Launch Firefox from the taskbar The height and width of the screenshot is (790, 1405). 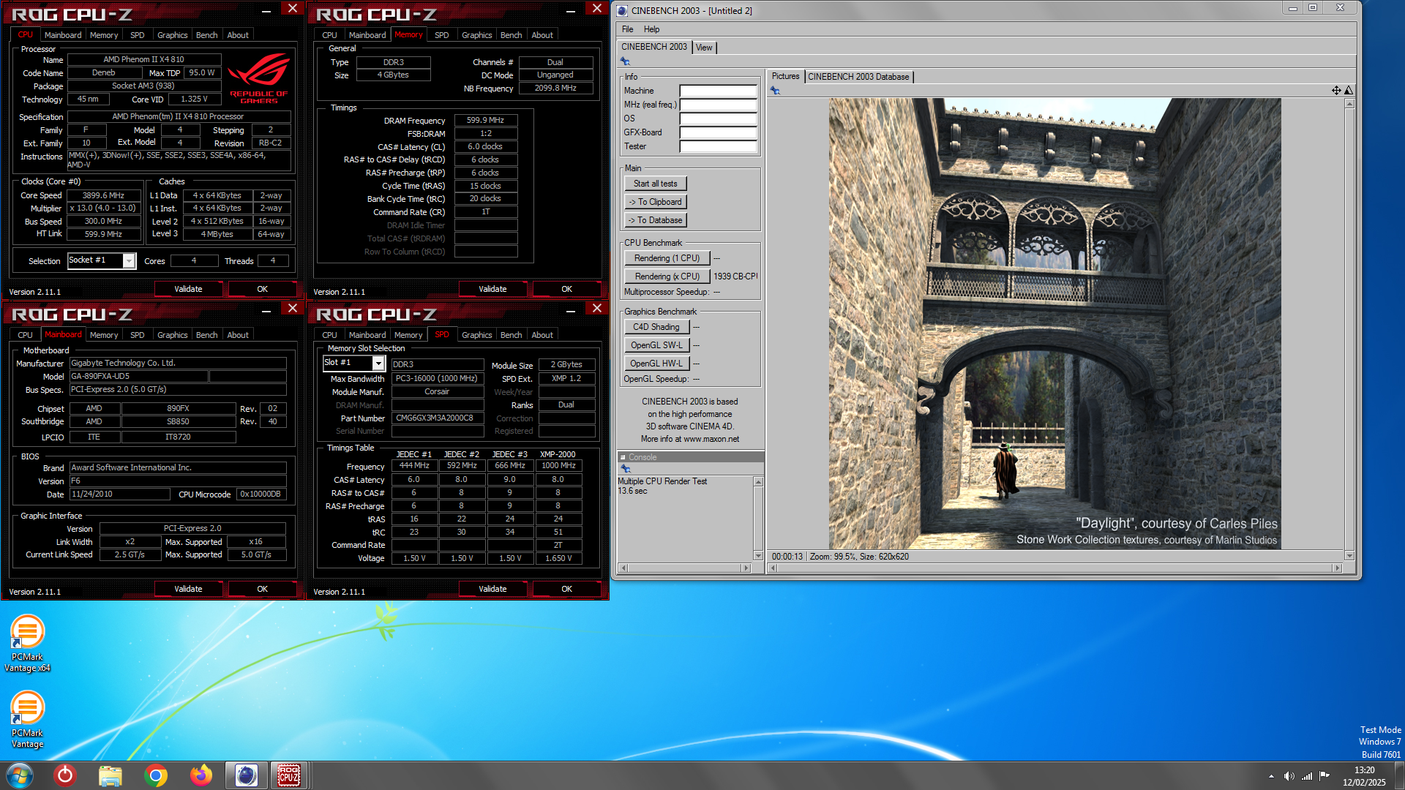click(201, 775)
